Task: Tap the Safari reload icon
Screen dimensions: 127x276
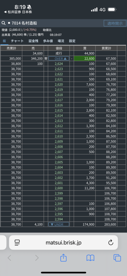Action: [111, 243]
